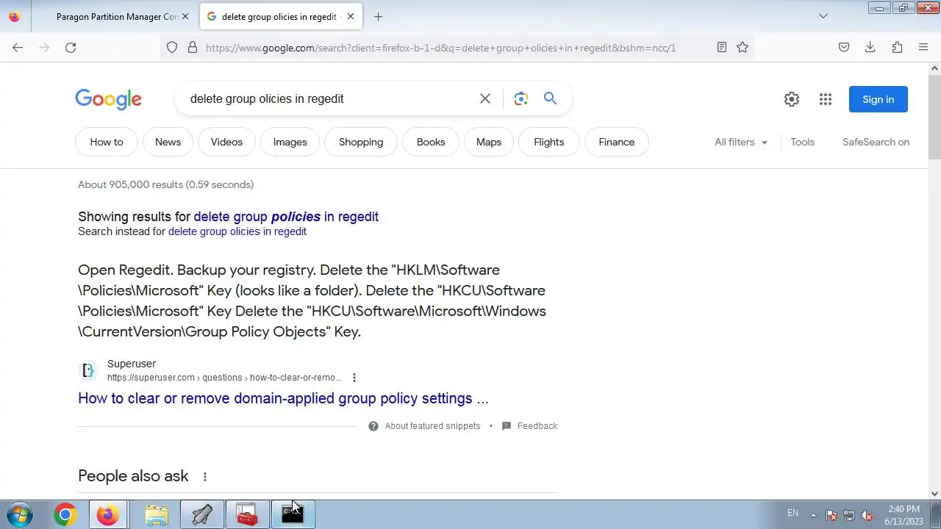Close the delete group olicies tab
Image resolution: width=941 pixels, height=529 pixels.
click(351, 16)
